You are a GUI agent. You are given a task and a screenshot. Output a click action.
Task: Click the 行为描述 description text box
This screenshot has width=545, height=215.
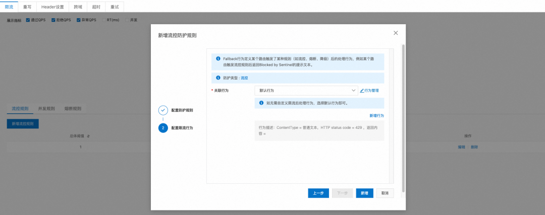pyautogui.click(x=319, y=131)
